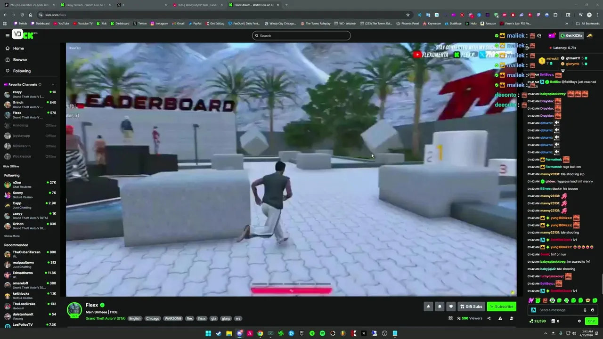Screen dimensions: 603x339
Task: Open TheCubanTarzan recommended channel
Action: tap(29, 254)
